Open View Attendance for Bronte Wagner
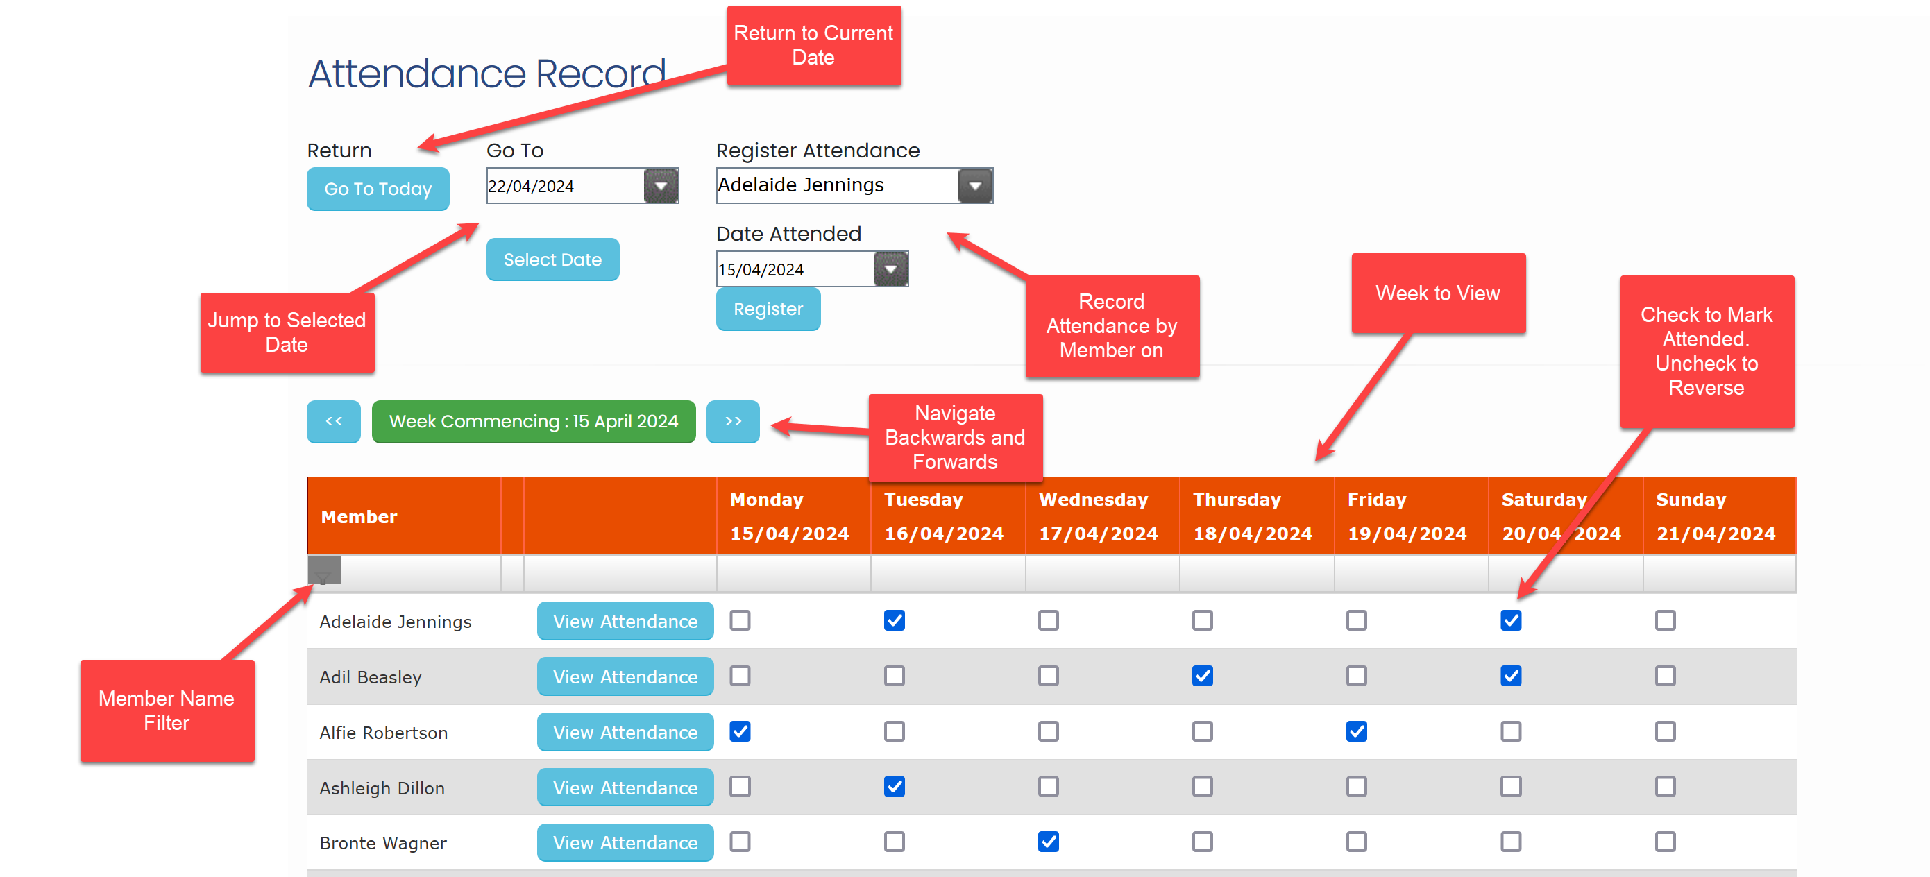Screen dimensions: 1930x877 tap(624, 842)
